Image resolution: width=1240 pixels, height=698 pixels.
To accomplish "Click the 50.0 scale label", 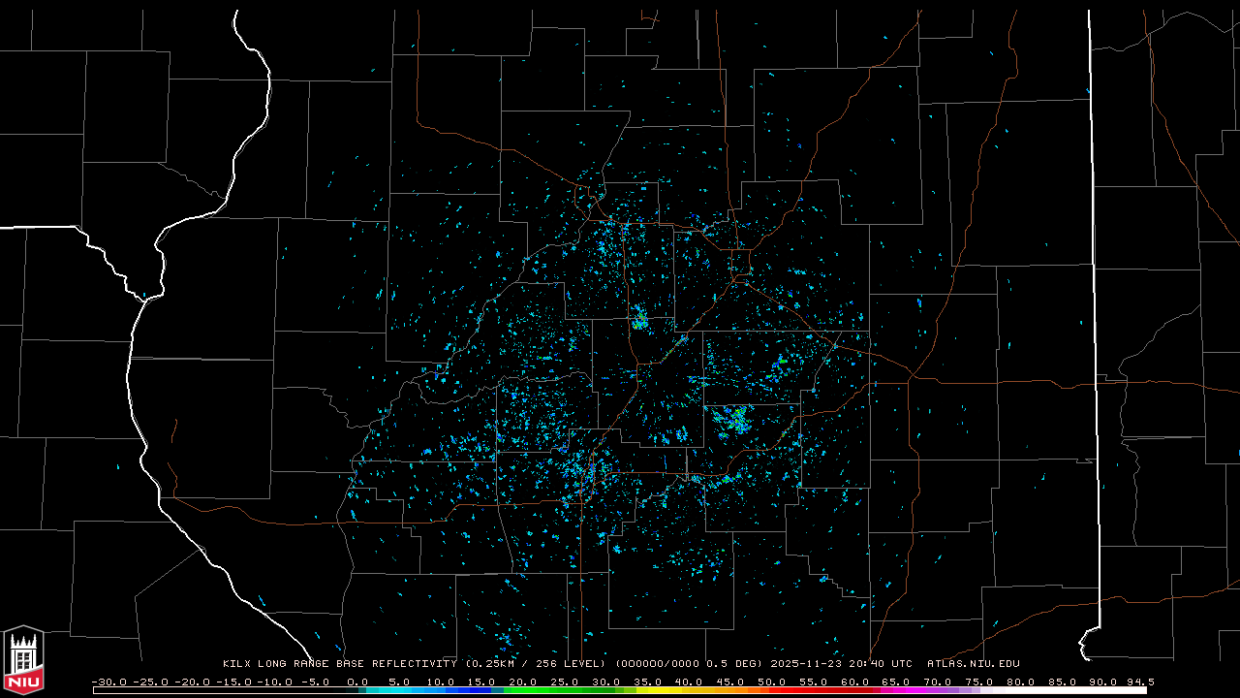I will (771, 682).
